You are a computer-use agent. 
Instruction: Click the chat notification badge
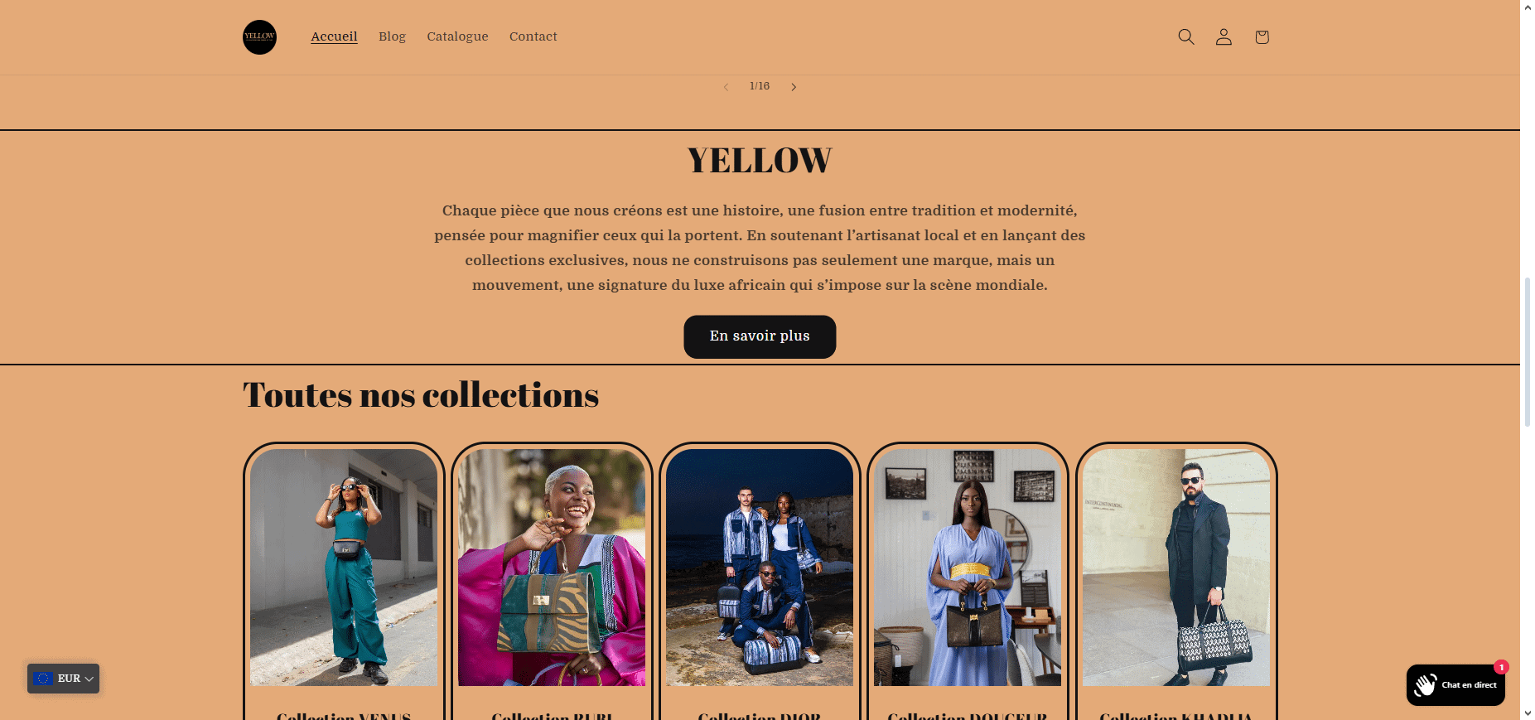point(1501,667)
